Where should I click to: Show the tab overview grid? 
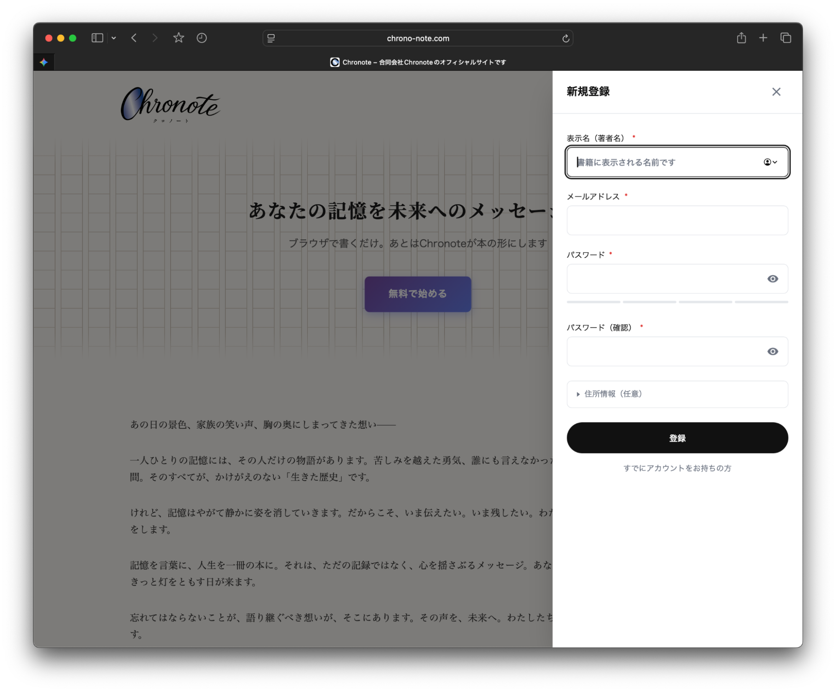pos(785,38)
